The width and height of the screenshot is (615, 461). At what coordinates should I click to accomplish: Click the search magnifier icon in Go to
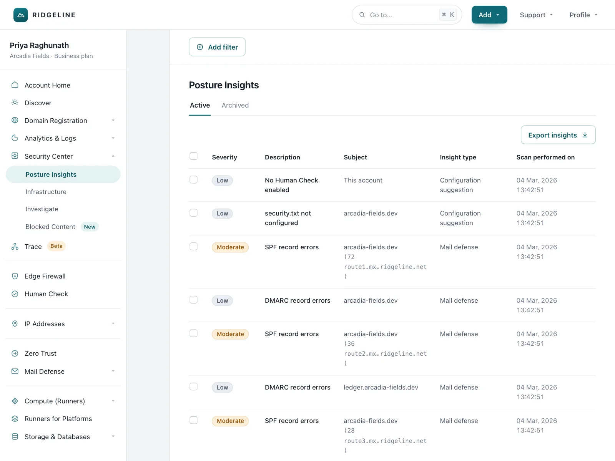pos(362,15)
